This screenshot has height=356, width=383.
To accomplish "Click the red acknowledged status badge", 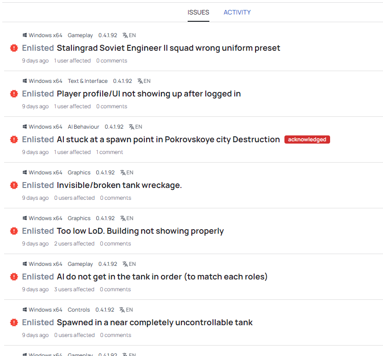I will tap(307, 140).
